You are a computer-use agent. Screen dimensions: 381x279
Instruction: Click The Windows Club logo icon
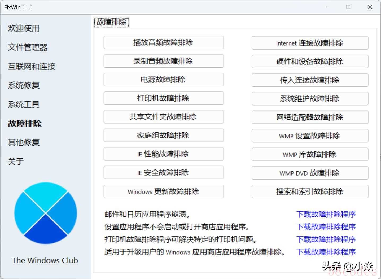(46, 213)
